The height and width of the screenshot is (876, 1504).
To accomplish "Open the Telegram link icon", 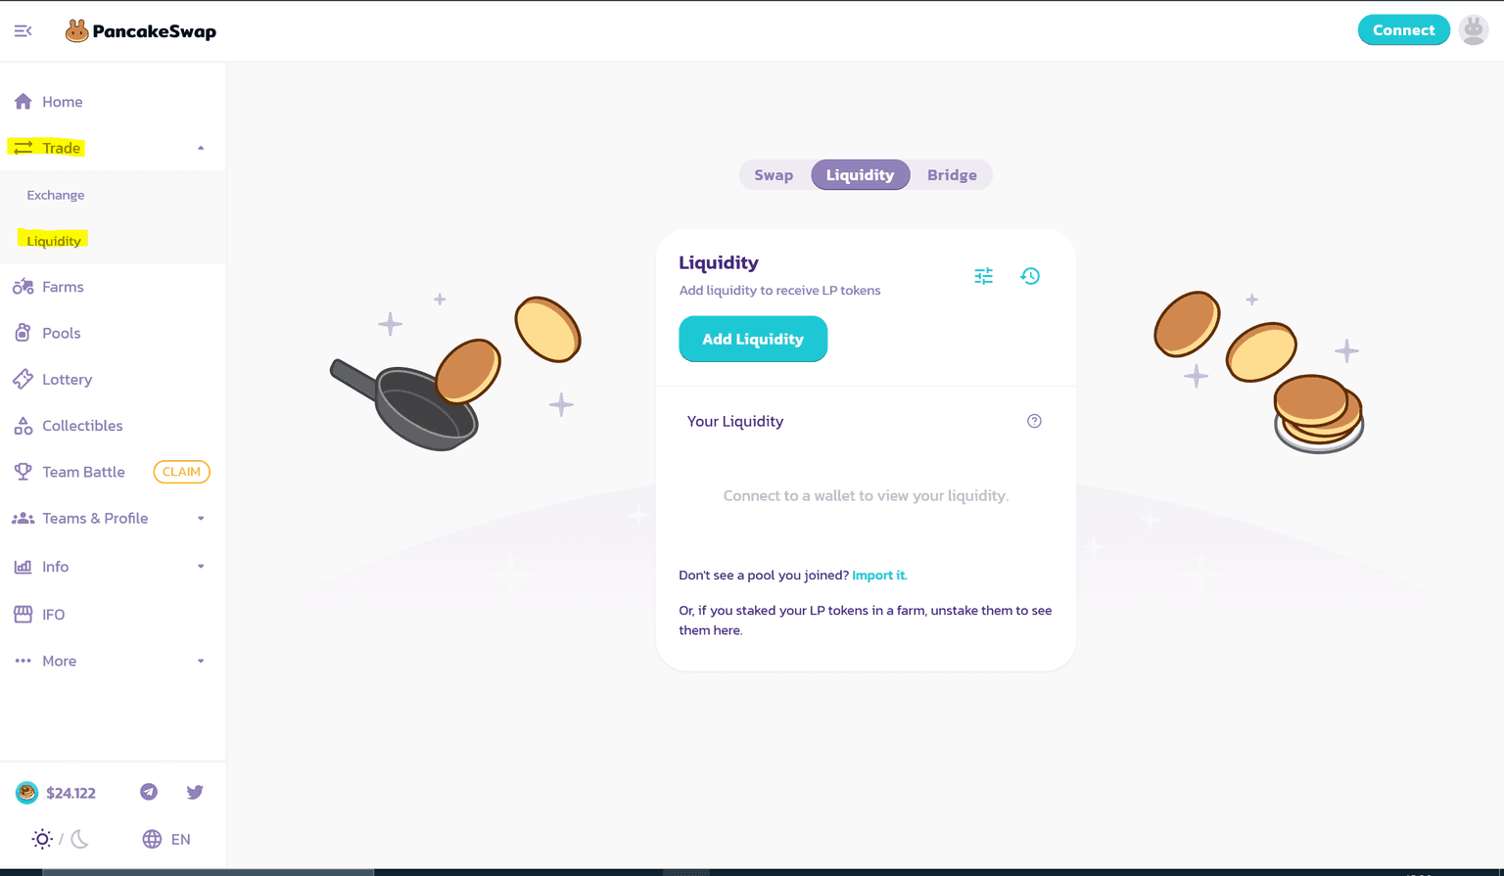I will (x=149, y=792).
